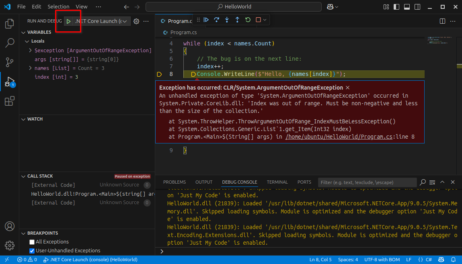This screenshot has width=462, height=264.
Task: Open launch.json with the gear icon
Action: tap(136, 21)
